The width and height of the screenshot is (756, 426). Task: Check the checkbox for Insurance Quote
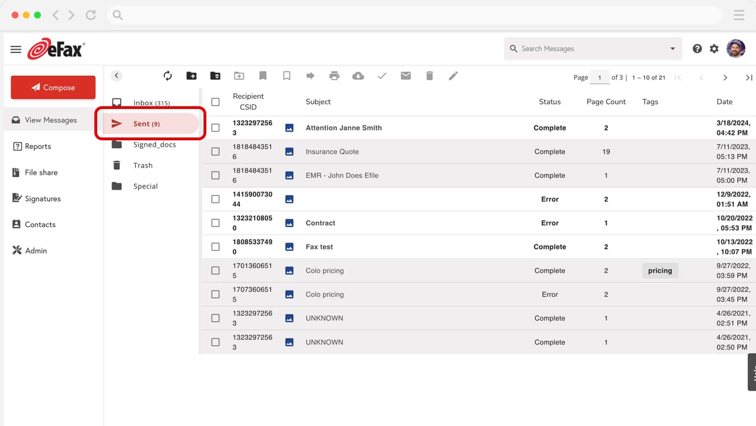click(x=215, y=151)
